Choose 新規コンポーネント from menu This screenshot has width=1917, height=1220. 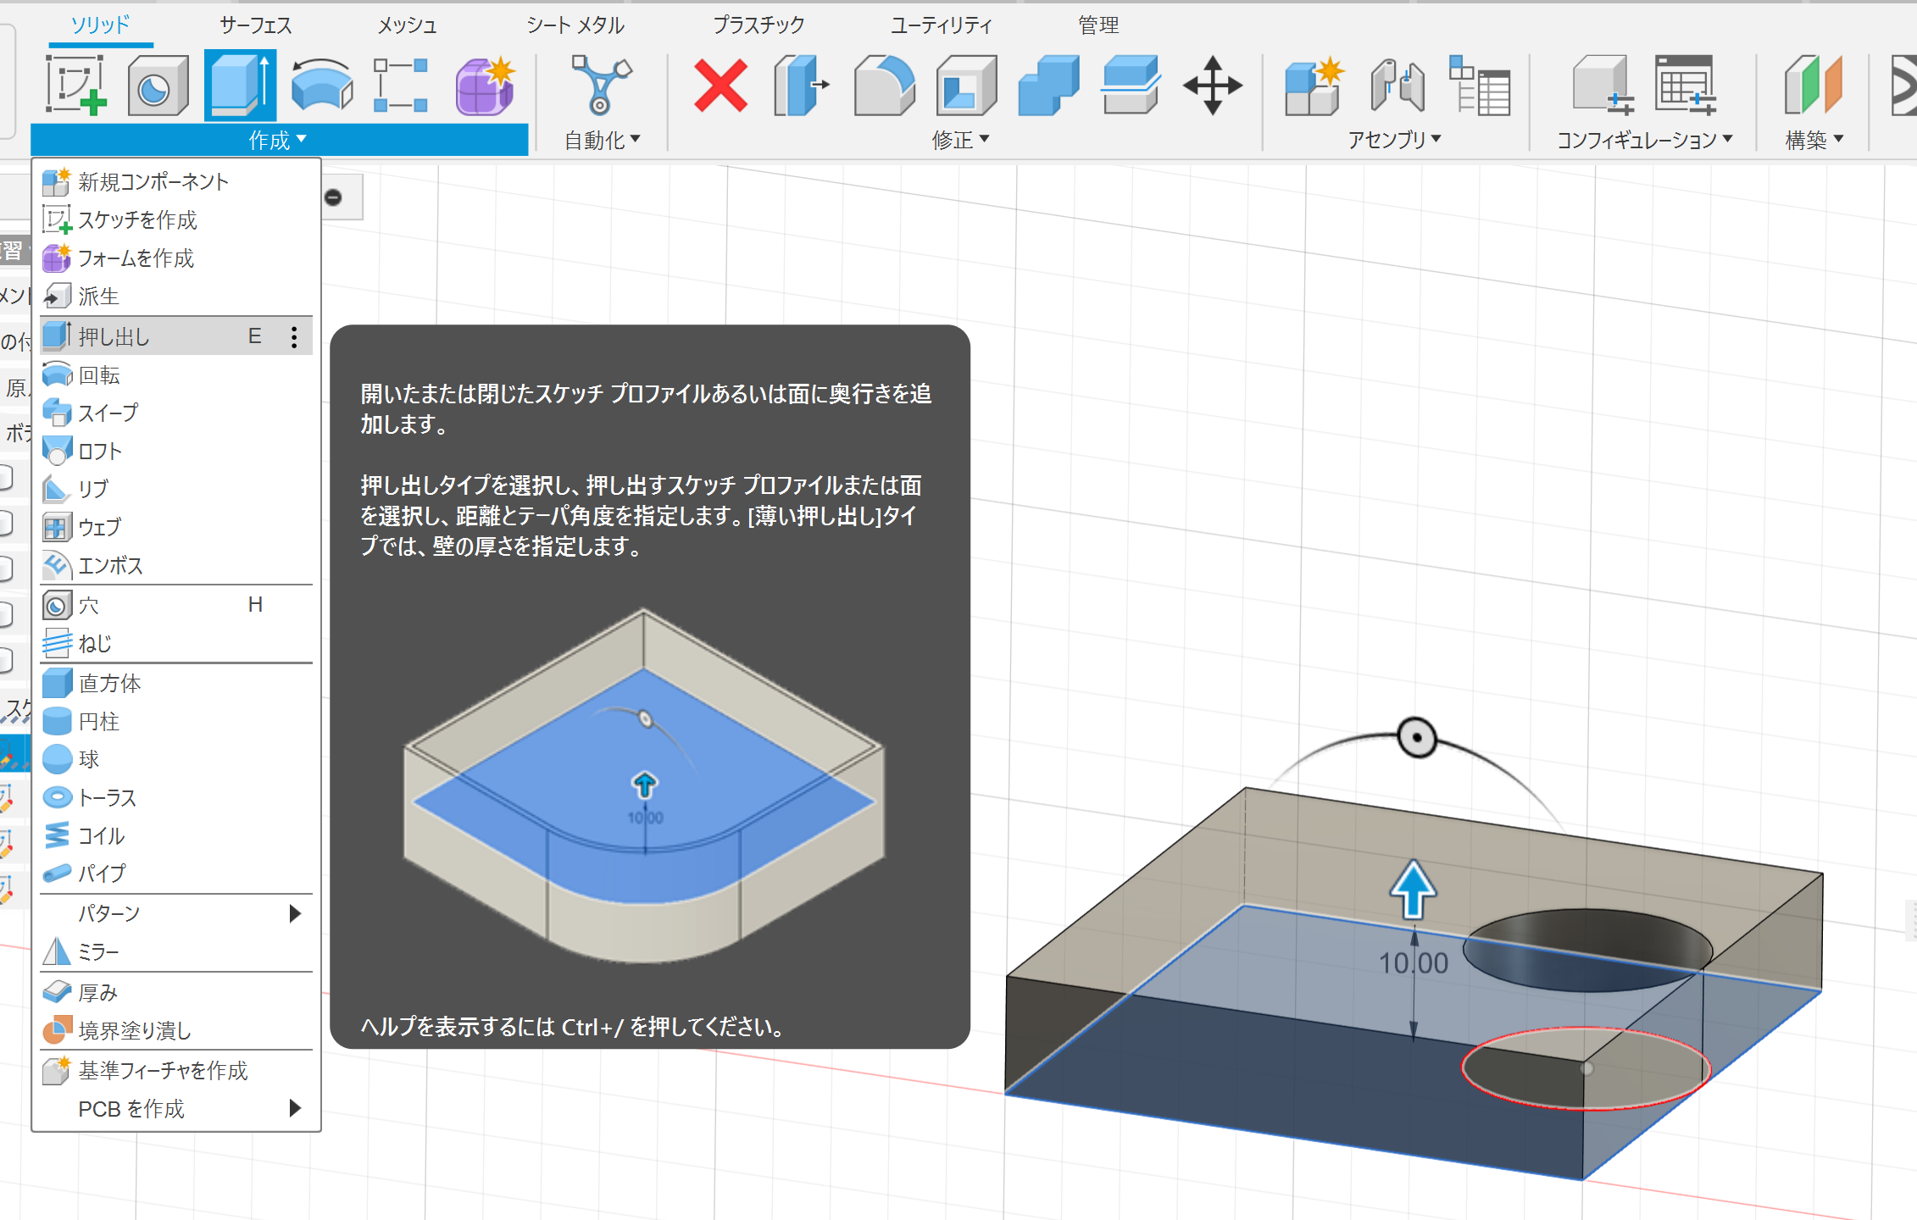click(176, 181)
